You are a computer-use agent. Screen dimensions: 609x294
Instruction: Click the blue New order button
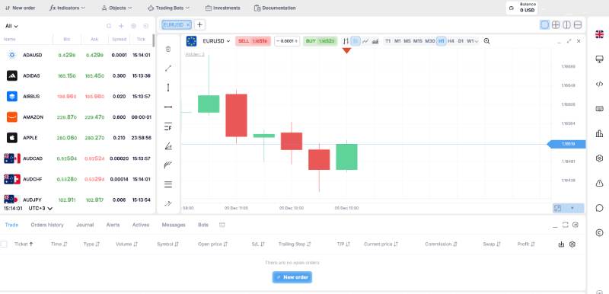coord(292,277)
